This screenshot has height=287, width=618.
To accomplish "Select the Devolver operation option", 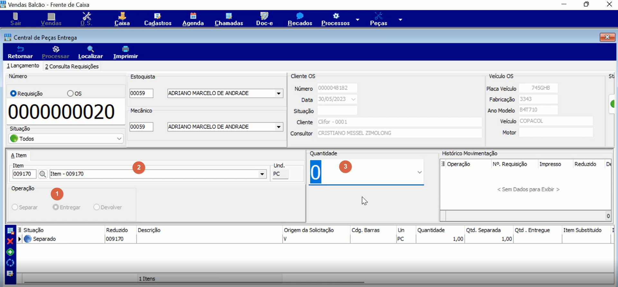I will 97,207.
